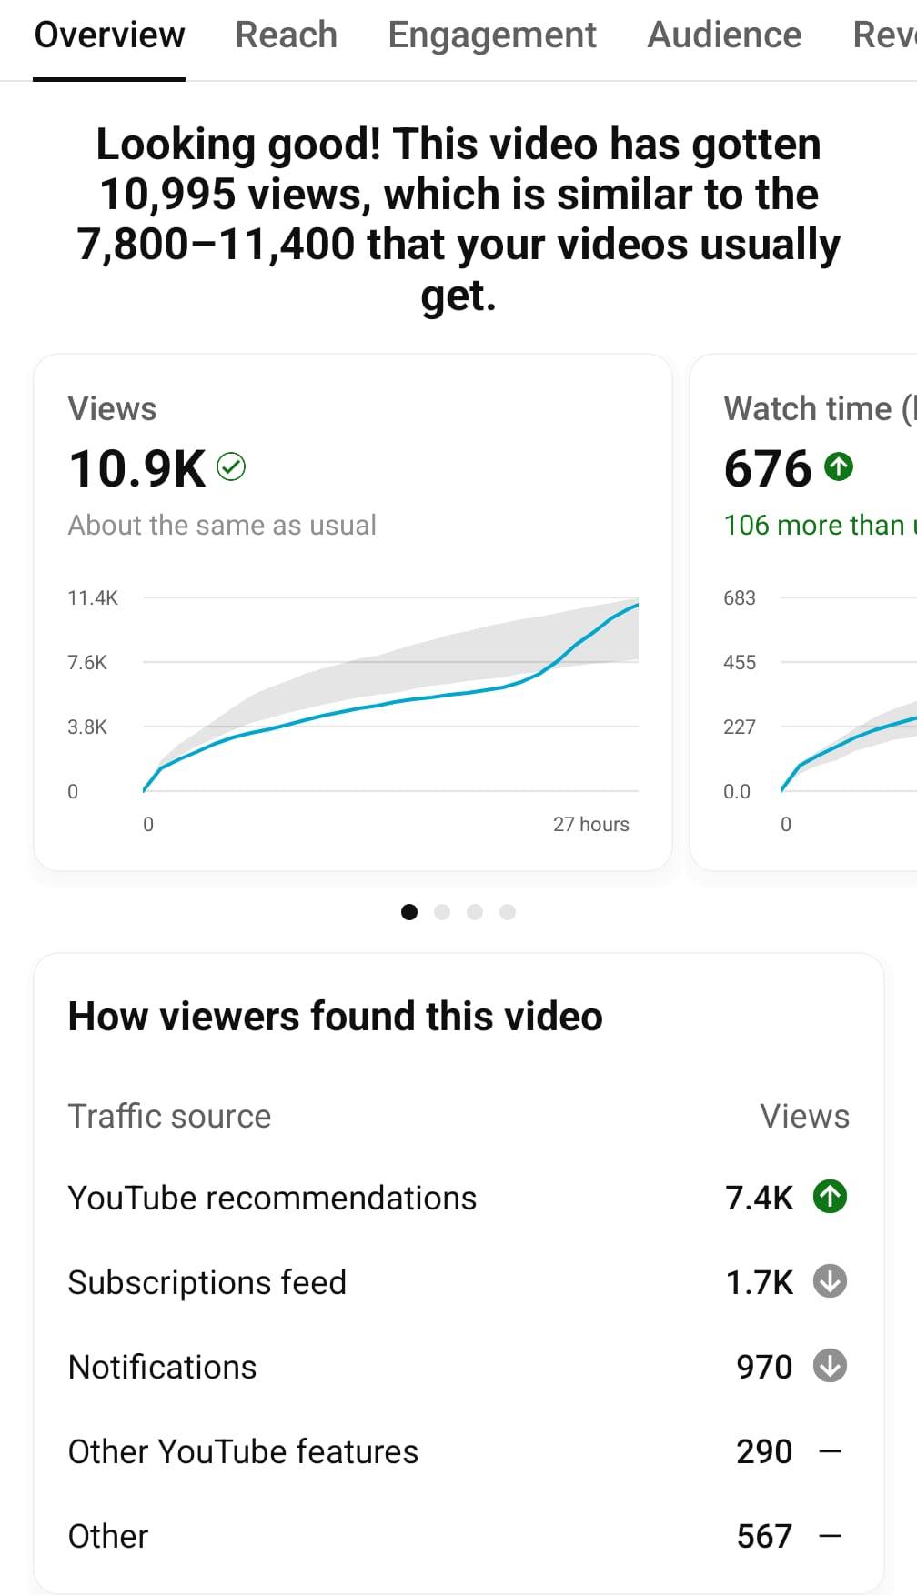The height and width of the screenshot is (1595, 917).
Task: Click gray down arrow for Subscriptions feed
Action: point(830,1281)
